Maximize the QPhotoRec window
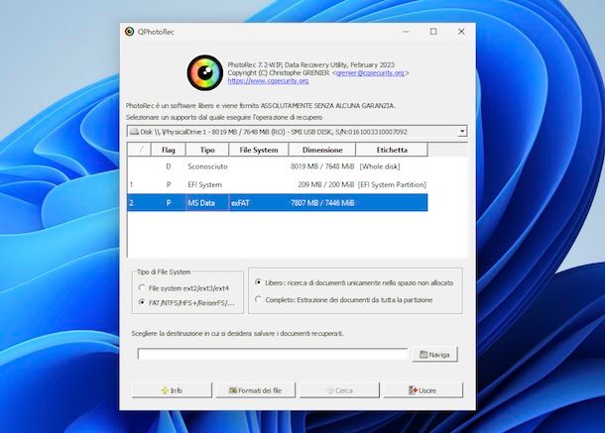Image resolution: width=605 pixels, height=433 pixels. pyautogui.click(x=433, y=32)
